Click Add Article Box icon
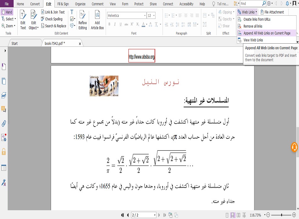Screen dimensions: 299x219 [x=97, y=19]
